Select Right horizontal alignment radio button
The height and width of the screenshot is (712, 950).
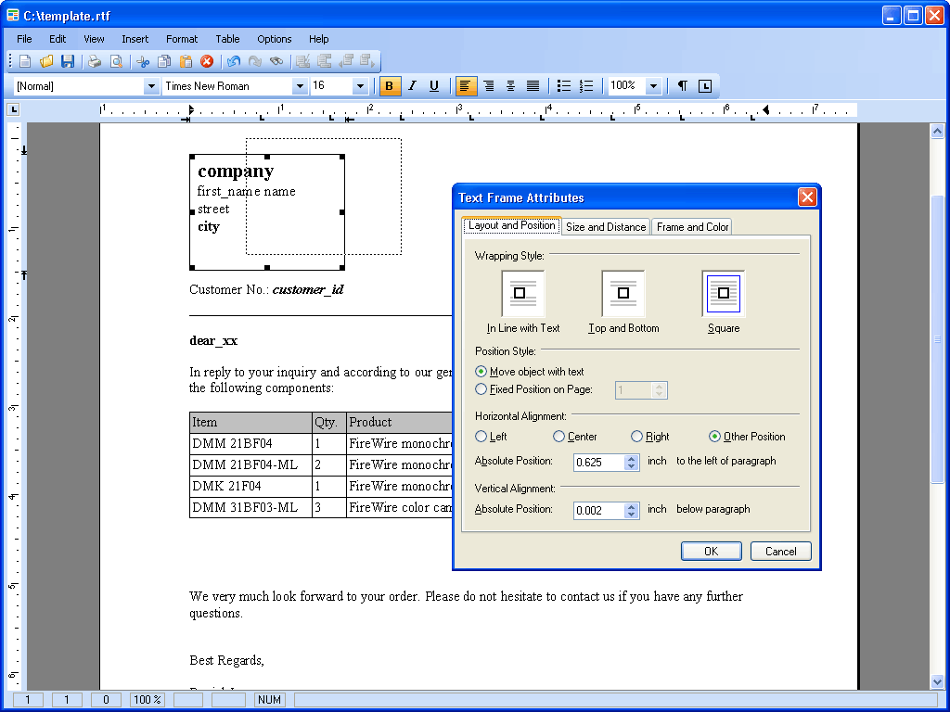[636, 437]
